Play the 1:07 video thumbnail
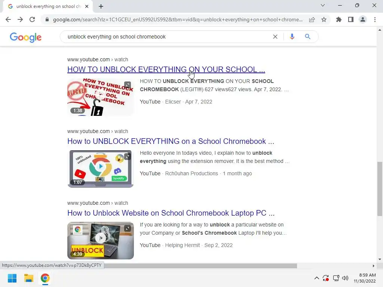Viewport: 383px width, 287px height. pyautogui.click(x=100, y=169)
